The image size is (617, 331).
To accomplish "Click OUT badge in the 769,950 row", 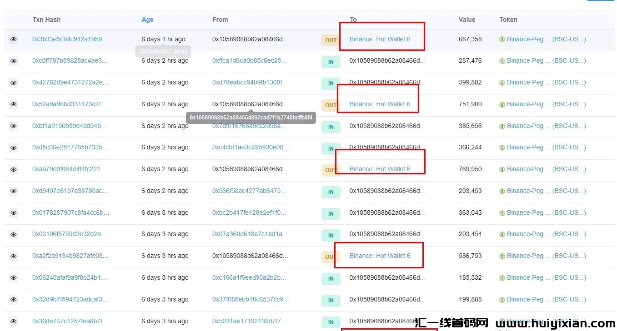I will pos(331,170).
